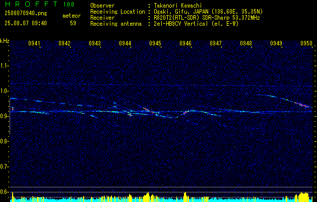This screenshot has width=317, height=202.
Task: Click the yellow signal peak below 0946
Action: point(185,197)
